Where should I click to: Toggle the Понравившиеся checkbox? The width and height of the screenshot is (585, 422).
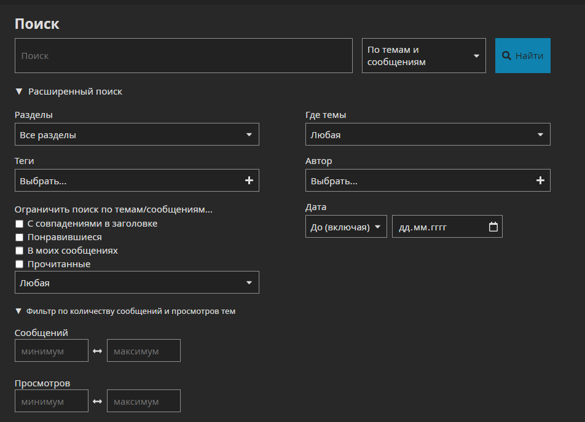[20, 238]
